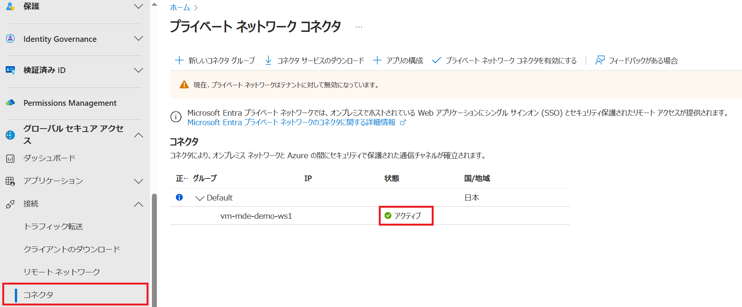The height and width of the screenshot is (307, 742).
Task: Go to ホーム breadcrumb link
Action: [x=180, y=8]
